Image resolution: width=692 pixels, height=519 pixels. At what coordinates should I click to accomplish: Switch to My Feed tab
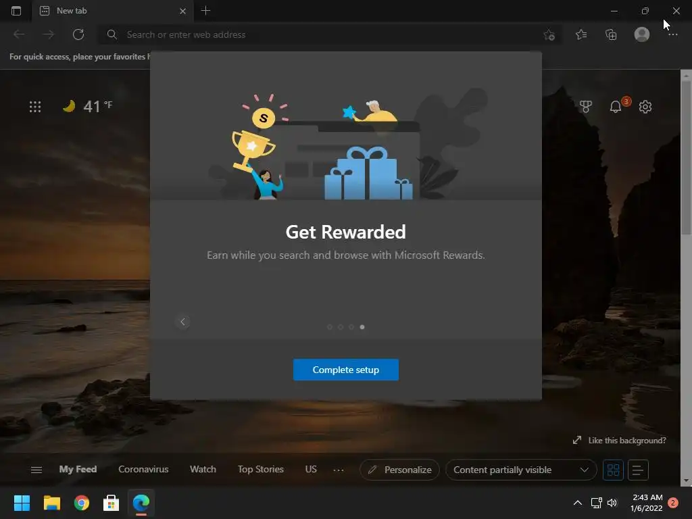(x=78, y=469)
